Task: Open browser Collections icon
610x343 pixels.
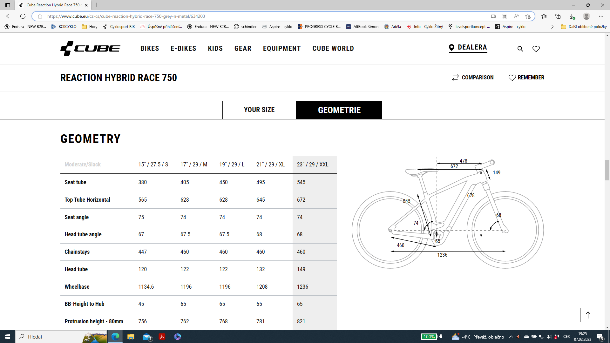Action: [558, 16]
